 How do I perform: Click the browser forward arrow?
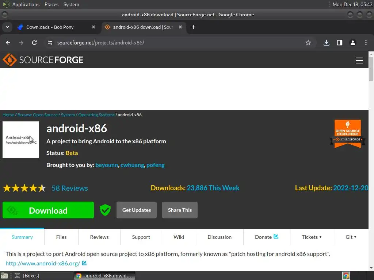(x=21, y=43)
